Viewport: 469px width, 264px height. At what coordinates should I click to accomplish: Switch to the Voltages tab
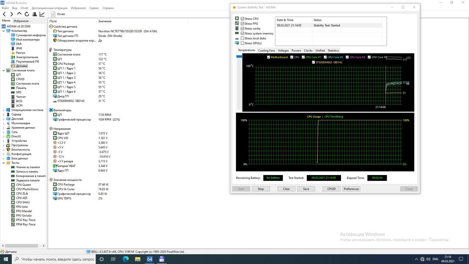click(283, 50)
